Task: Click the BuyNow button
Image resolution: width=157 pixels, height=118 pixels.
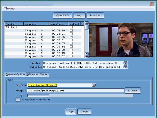Action: [95, 16]
